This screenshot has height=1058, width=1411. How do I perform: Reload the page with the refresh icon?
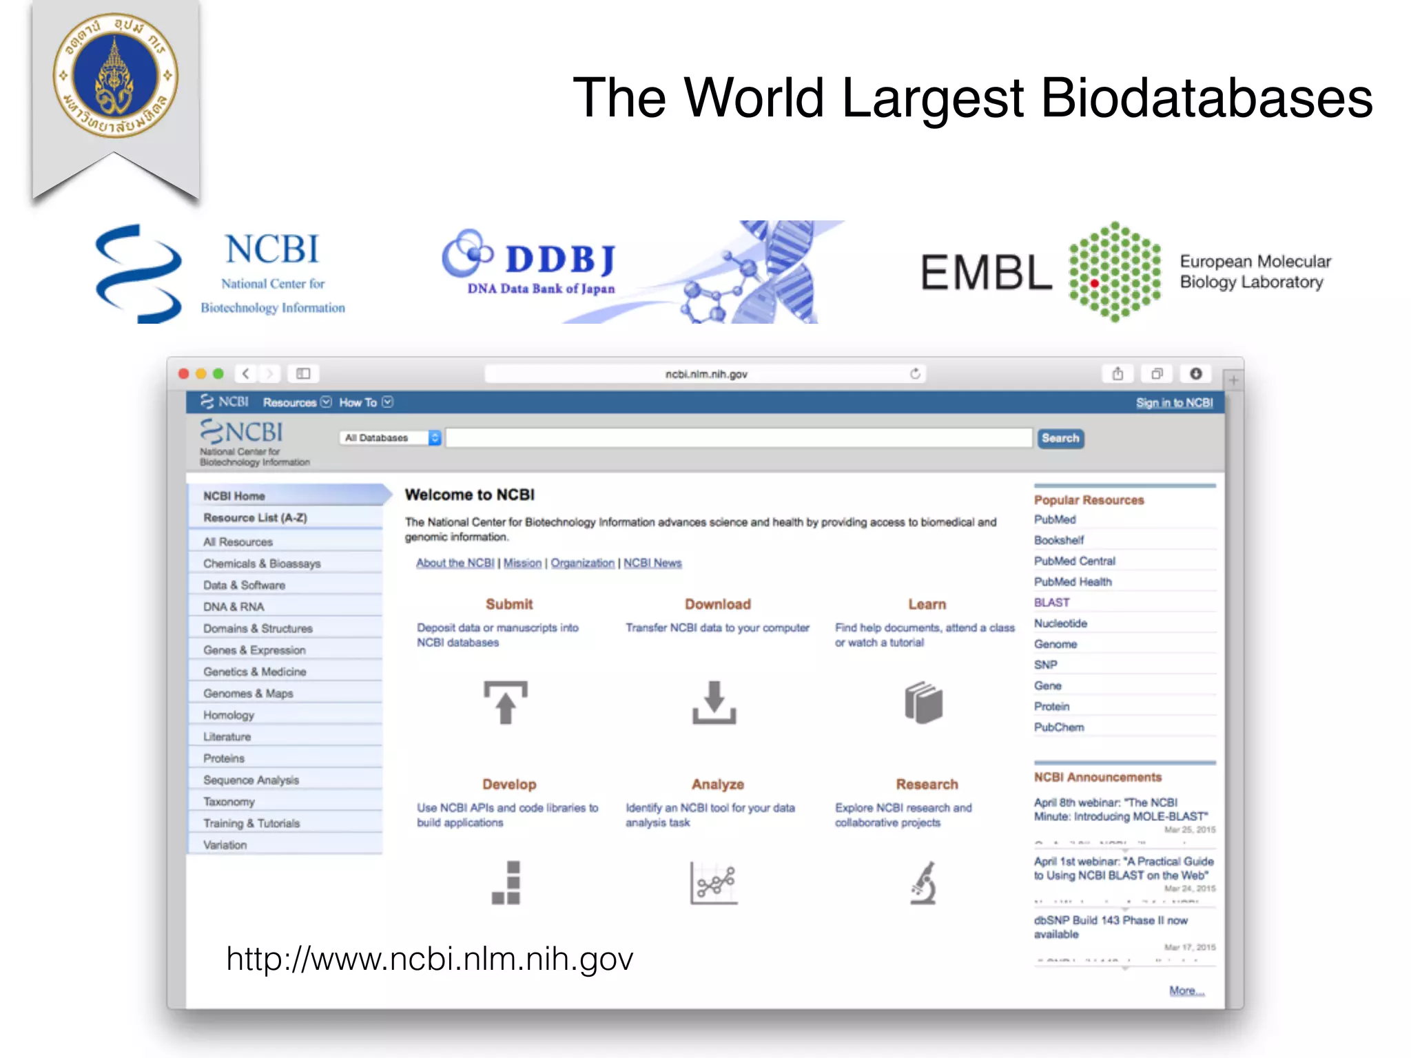915,373
